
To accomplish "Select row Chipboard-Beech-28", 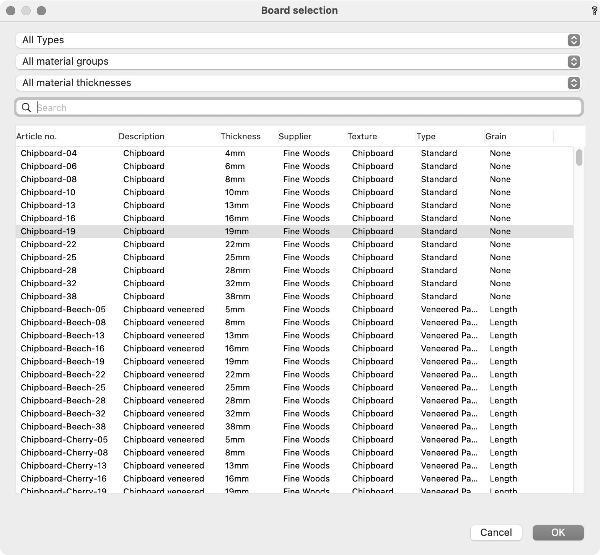I will pyautogui.click(x=295, y=401).
